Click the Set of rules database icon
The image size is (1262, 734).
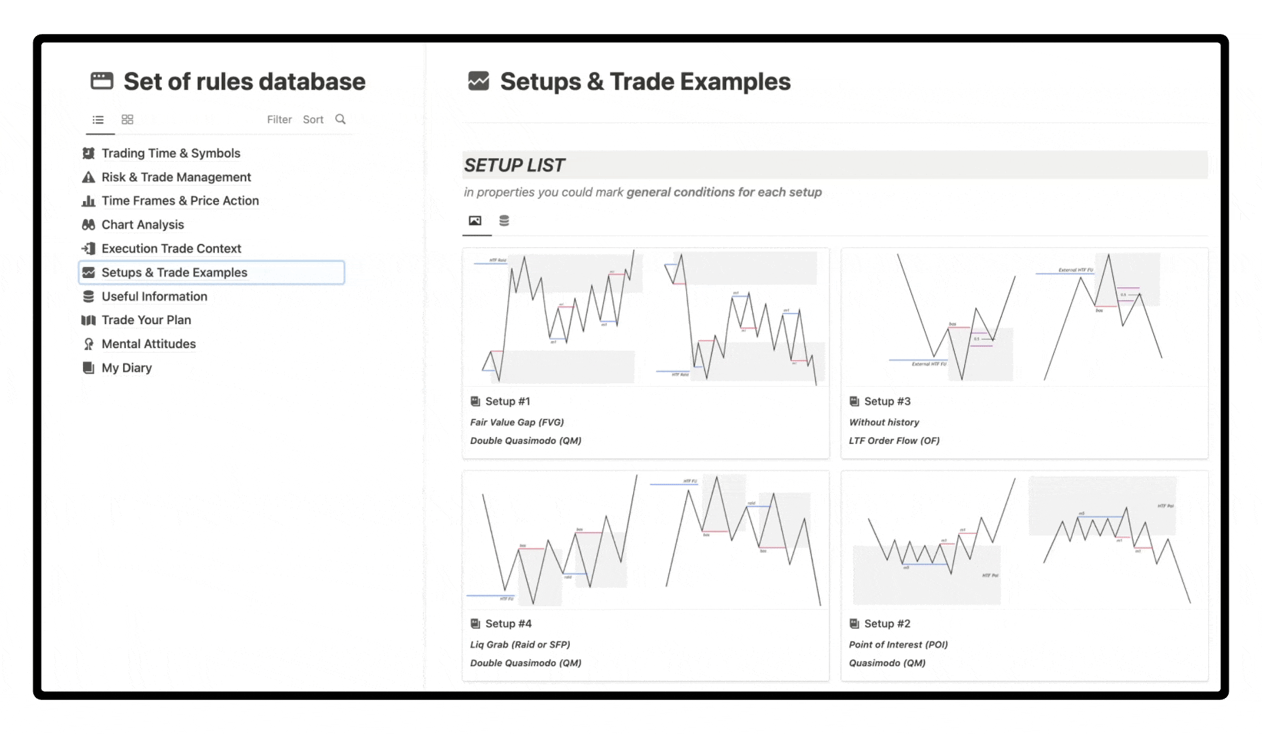coord(102,81)
